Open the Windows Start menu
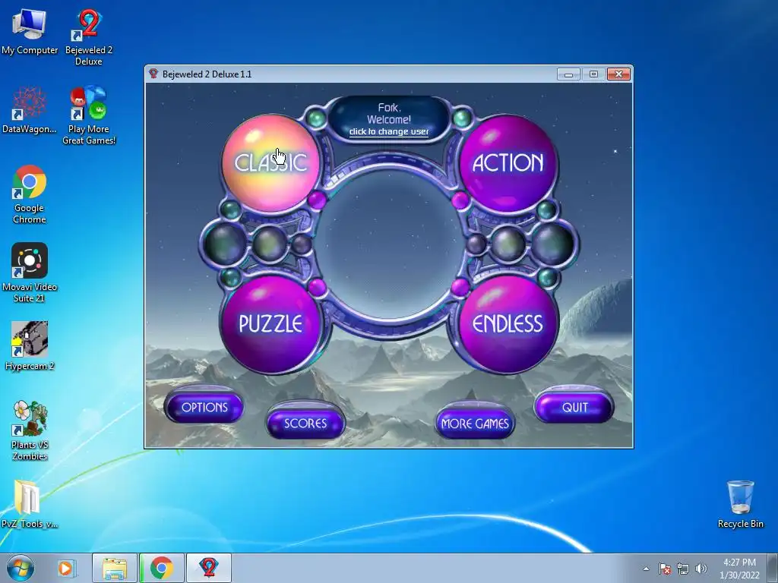 [x=21, y=568]
